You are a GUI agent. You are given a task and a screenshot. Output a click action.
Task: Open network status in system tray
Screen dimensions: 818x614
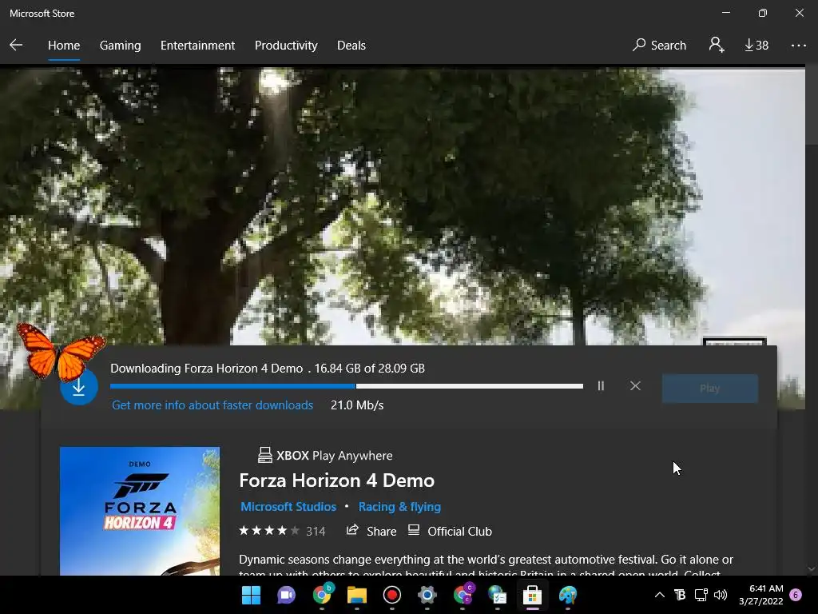pos(701,595)
